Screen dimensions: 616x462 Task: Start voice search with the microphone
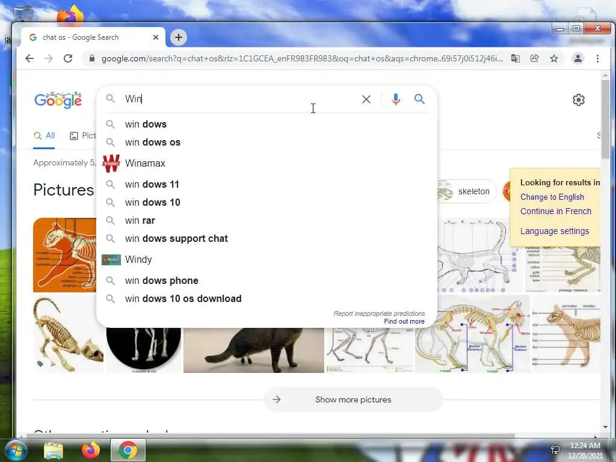396,99
